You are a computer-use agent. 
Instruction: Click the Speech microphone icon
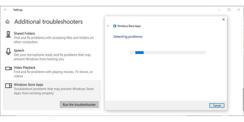pyautogui.click(x=8, y=51)
